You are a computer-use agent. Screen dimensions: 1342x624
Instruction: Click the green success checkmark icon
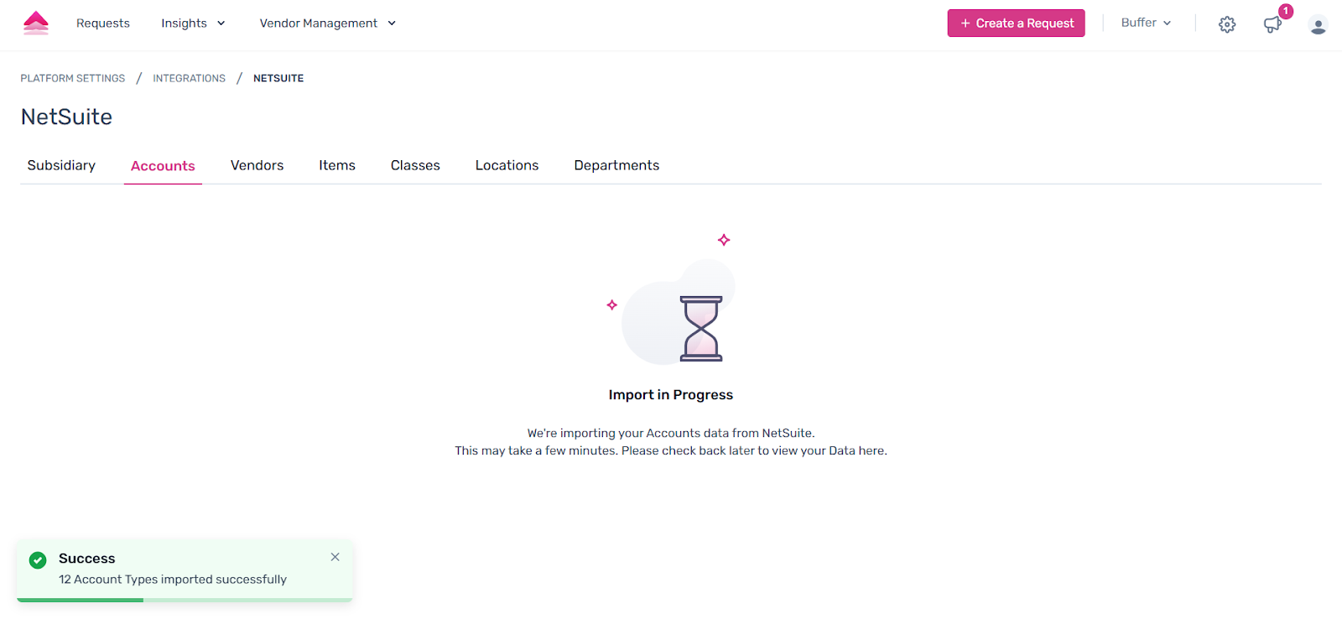[38, 560]
